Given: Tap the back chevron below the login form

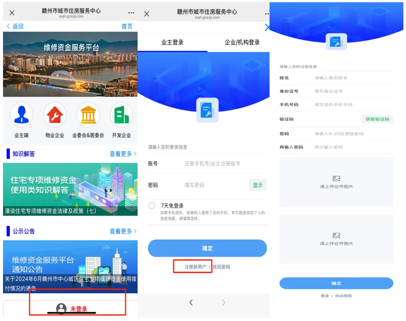Looking at the screenshot, I should point(191,302).
